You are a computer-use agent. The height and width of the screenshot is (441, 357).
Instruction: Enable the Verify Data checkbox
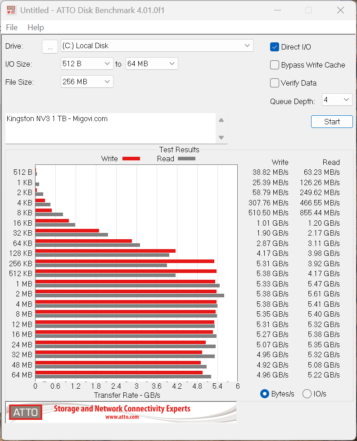pyautogui.click(x=274, y=83)
